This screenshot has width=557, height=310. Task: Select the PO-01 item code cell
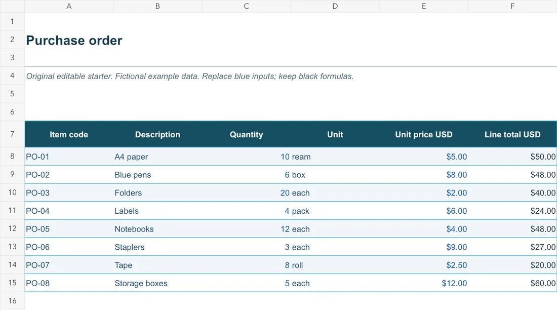coord(69,157)
